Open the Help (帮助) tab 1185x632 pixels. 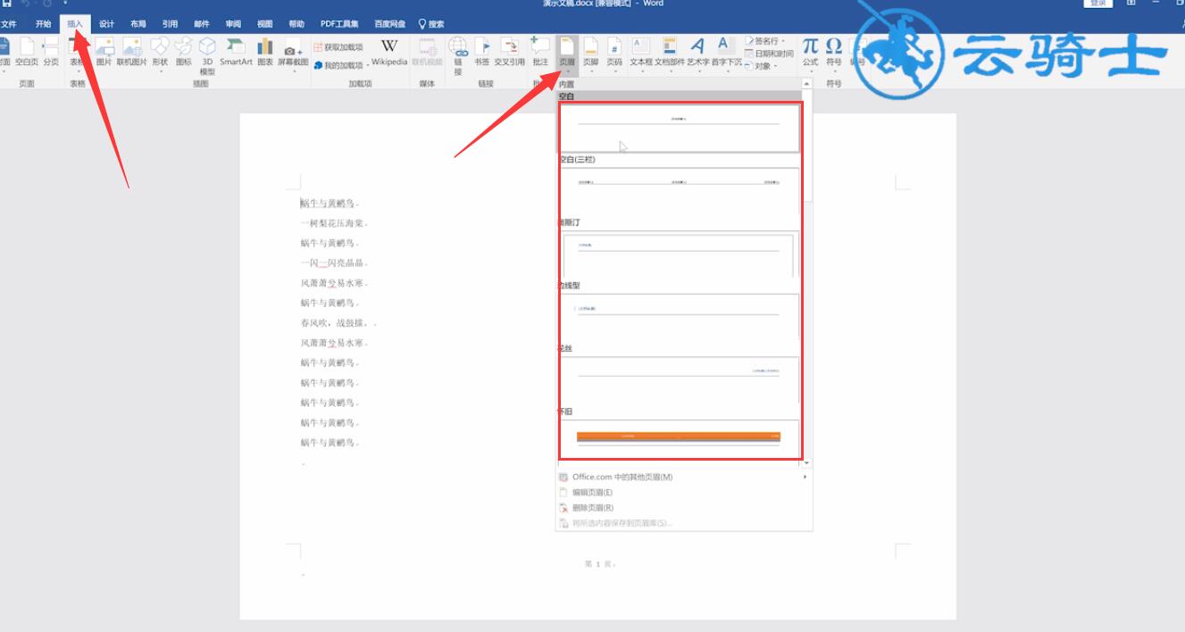click(x=296, y=24)
